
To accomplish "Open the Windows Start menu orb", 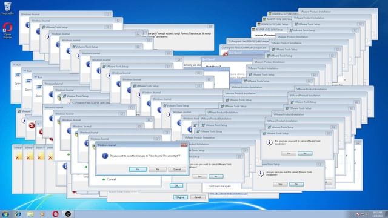I will pyautogui.click(x=5, y=214).
